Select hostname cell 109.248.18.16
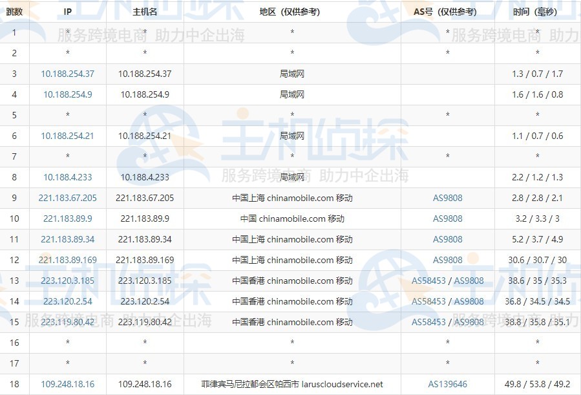 click(145, 384)
